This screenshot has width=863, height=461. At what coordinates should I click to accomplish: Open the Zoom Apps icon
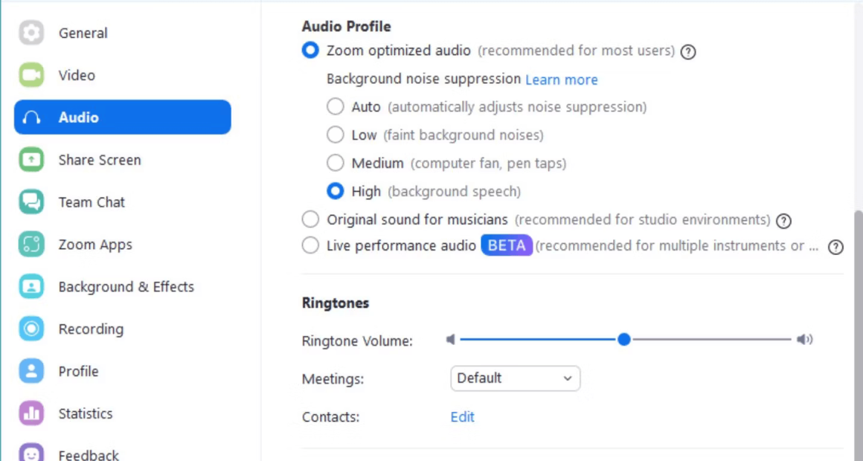click(31, 245)
